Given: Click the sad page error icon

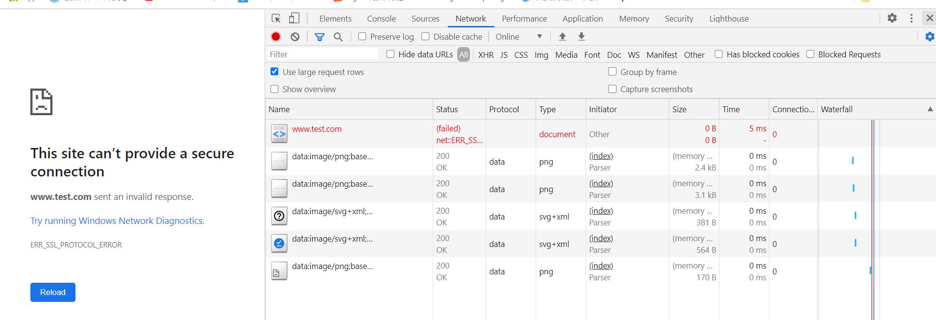Looking at the screenshot, I should coord(41,102).
